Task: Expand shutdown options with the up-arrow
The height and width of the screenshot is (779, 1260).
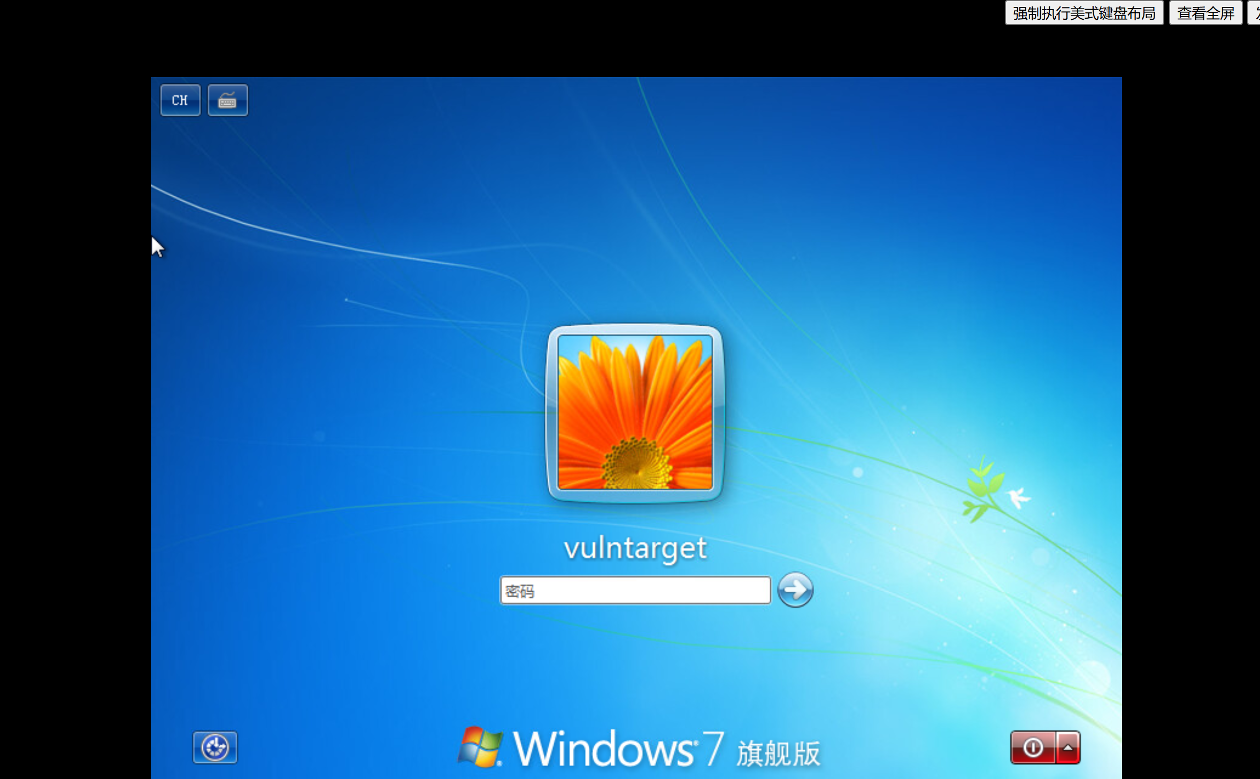Action: 1068,747
